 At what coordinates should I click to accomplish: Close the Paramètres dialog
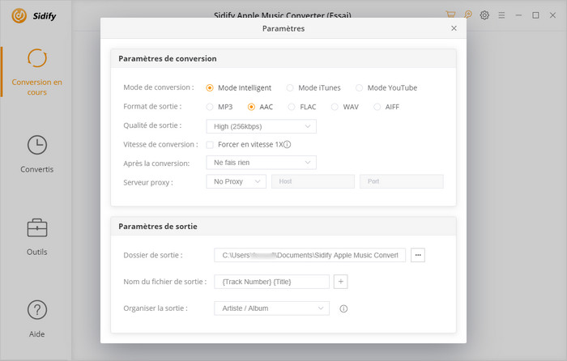[x=454, y=28]
